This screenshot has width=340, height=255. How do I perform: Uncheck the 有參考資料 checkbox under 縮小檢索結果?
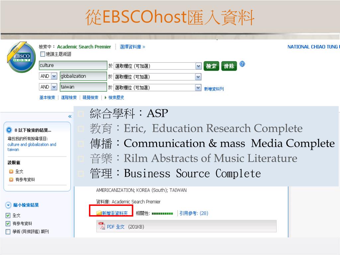(x=8, y=223)
